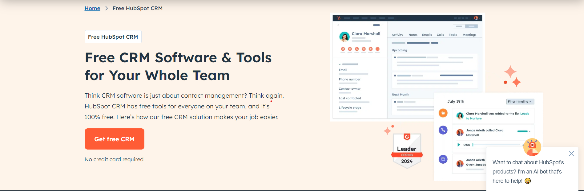Viewport: 584px width, 191px height.
Task: Click Clara Marshall's profile photo in the contact panel
Action: pos(344,37)
